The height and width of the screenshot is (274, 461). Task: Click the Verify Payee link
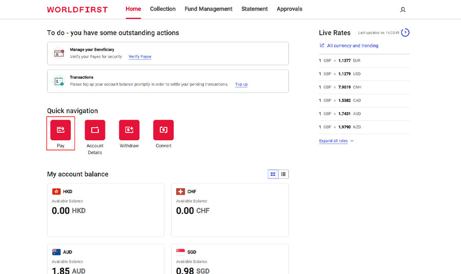(140, 57)
